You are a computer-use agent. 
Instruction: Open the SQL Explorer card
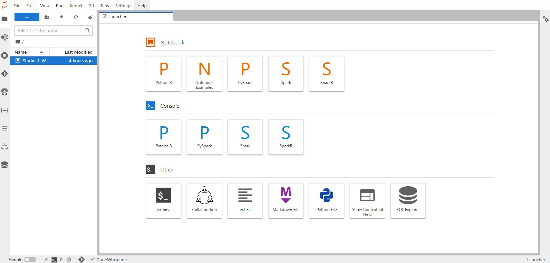click(x=408, y=201)
